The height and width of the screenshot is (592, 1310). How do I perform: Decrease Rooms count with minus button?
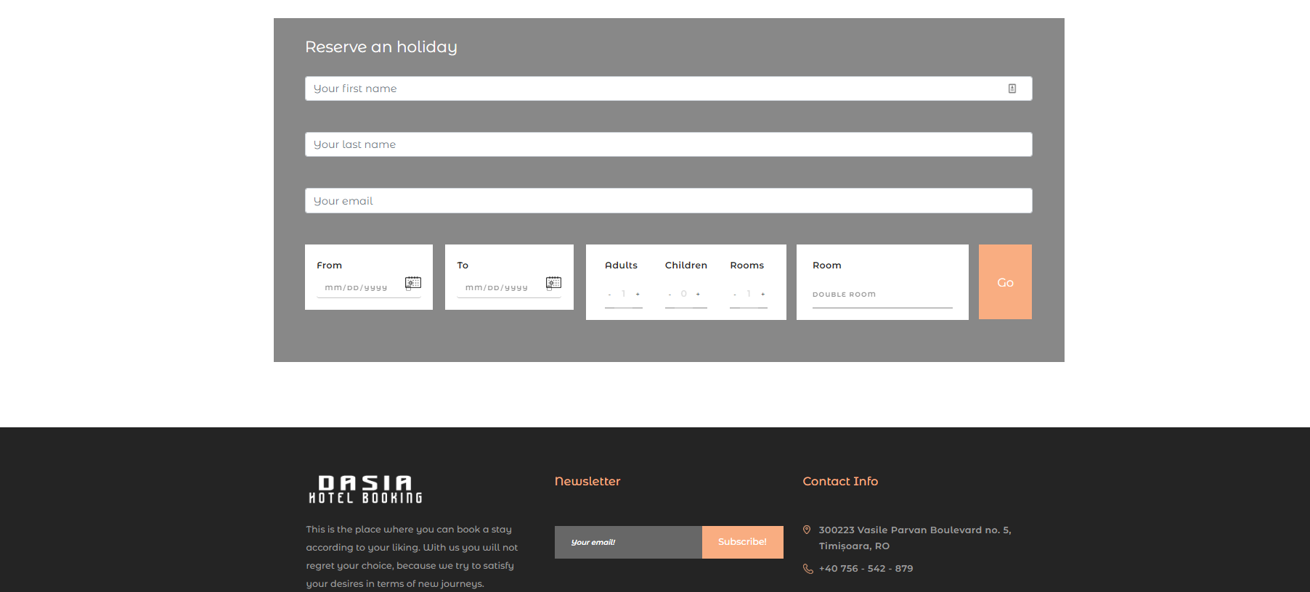pyautogui.click(x=735, y=295)
